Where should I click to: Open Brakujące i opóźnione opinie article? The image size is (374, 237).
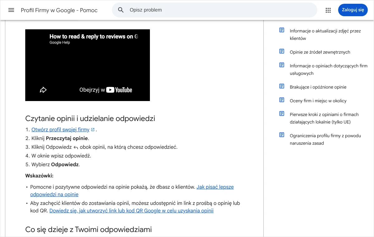point(318,87)
